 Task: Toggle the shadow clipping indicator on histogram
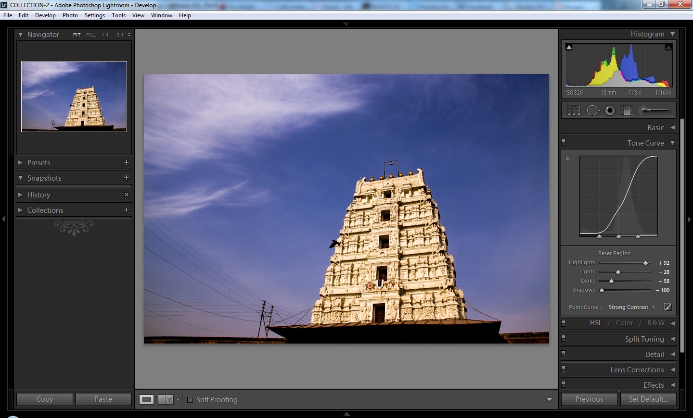click(569, 47)
